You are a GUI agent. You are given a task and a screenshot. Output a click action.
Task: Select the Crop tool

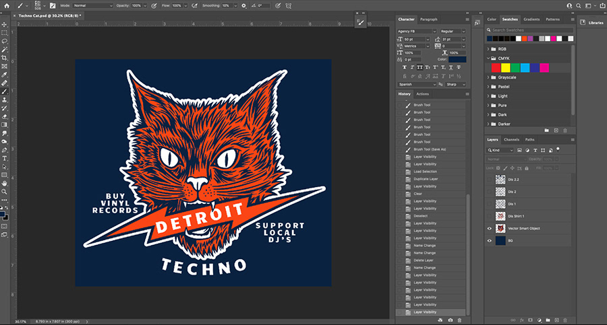4,58
